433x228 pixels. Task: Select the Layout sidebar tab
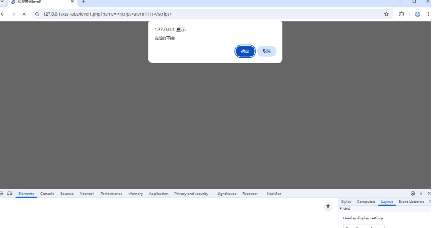[387, 202]
